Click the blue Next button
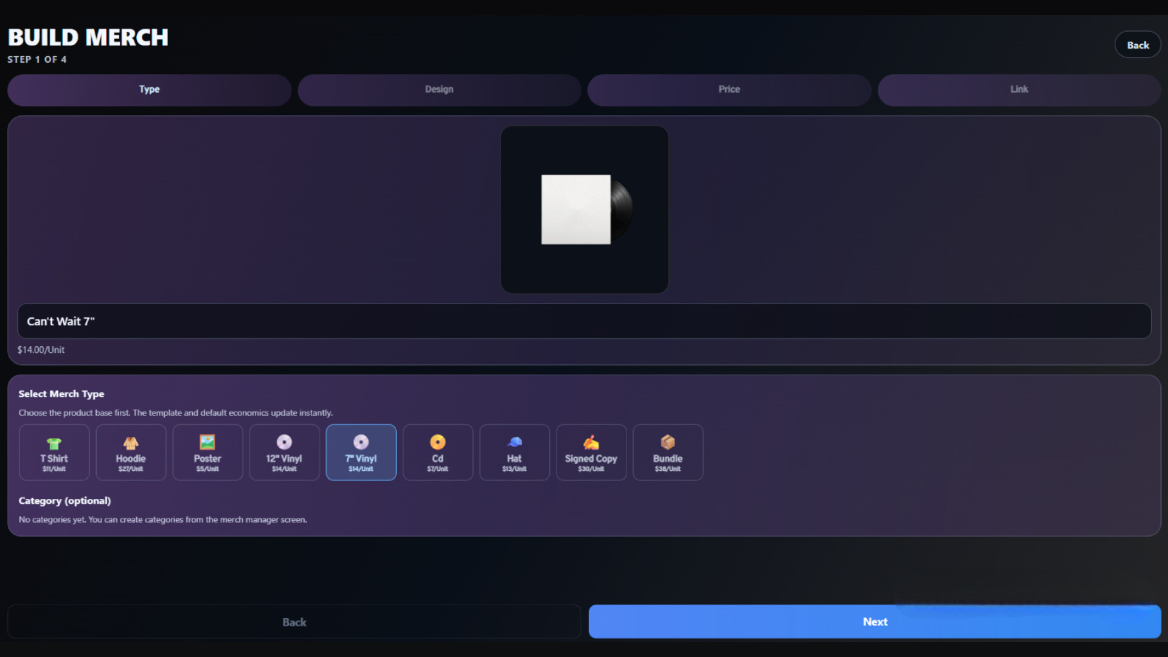 [875, 622]
